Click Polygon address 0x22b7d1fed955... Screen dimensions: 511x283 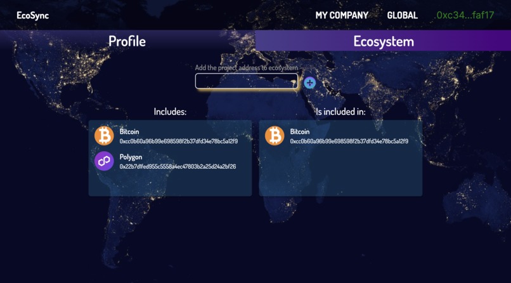click(x=178, y=167)
